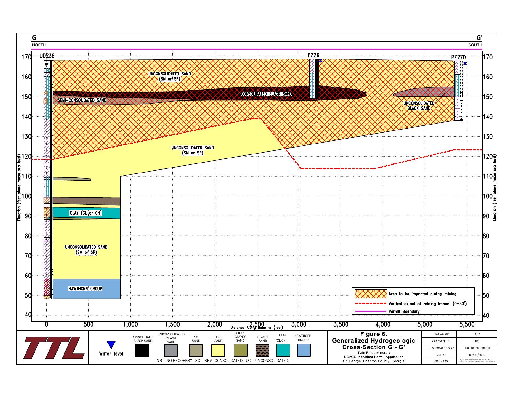
Task: Click the 40 elevation label on right axis
Action: tap(486, 316)
